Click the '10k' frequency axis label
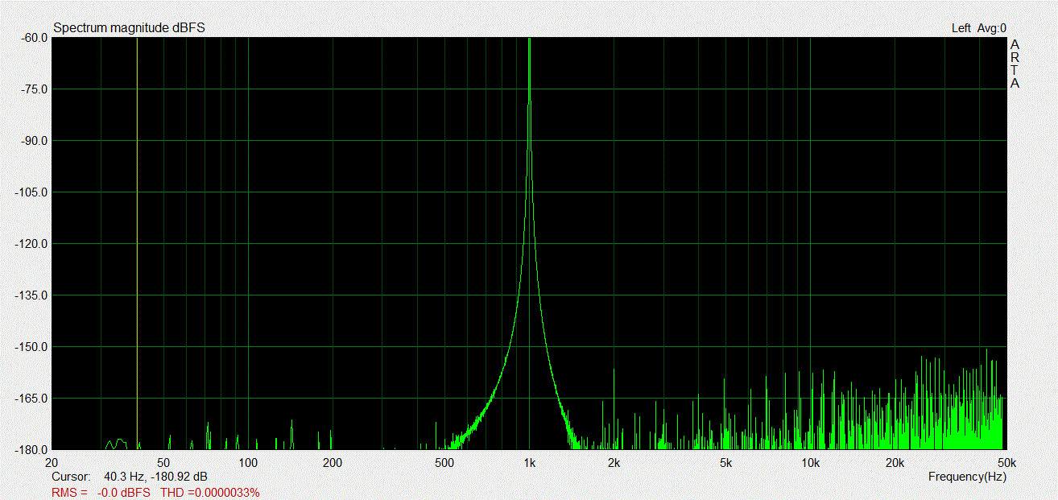The image size is (1058, 500). coord(810,463)
